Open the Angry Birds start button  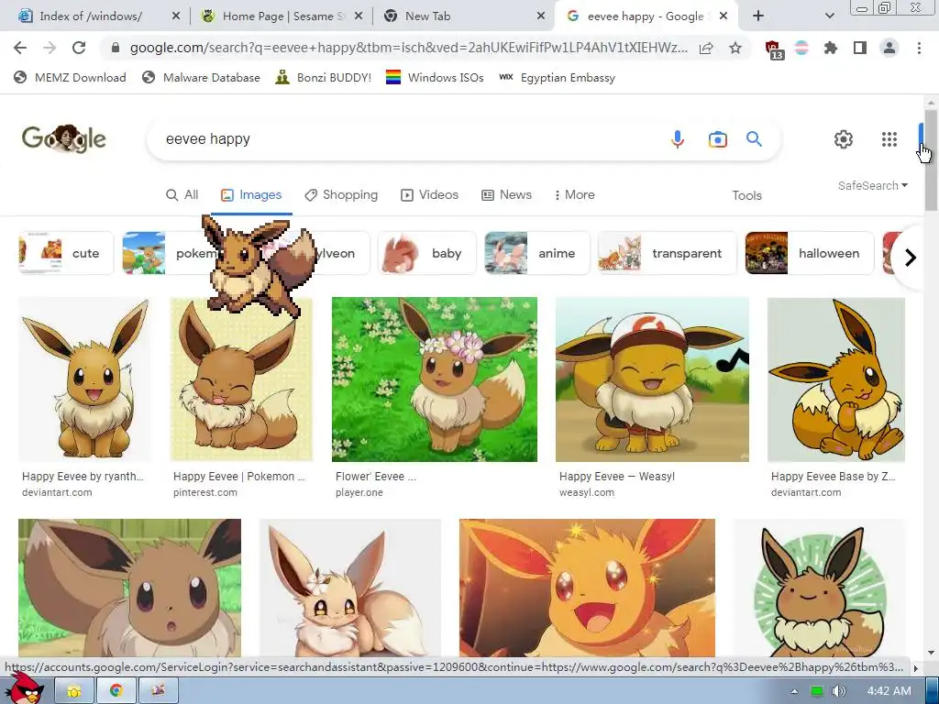pyautogui.click(x=24, y=687)
